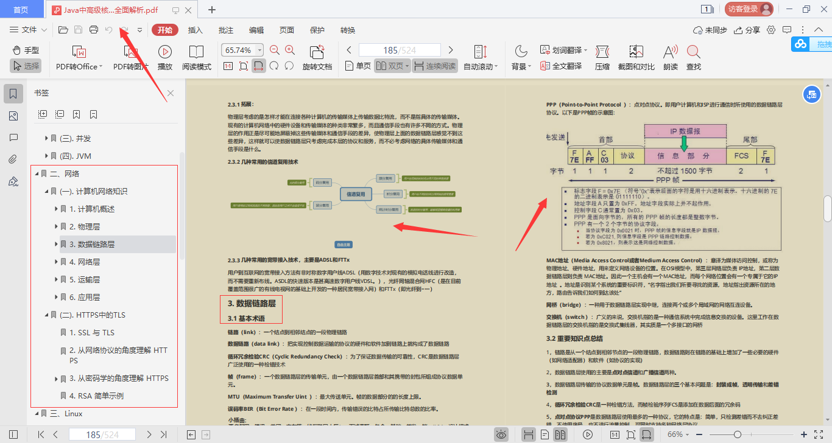Rotate view clockwise icon
Screen dimensions: 832x443
tap(289, 66)
